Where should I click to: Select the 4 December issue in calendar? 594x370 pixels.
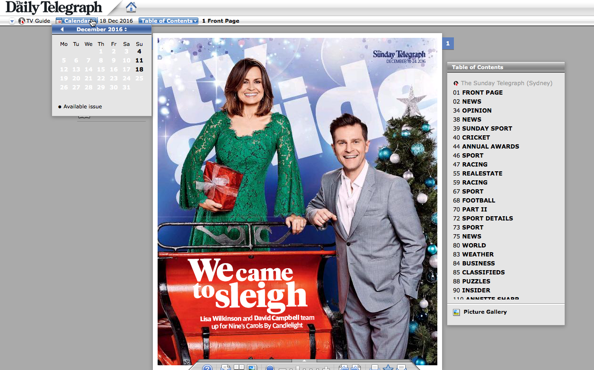pyautogui.click(x=139, y=52)
